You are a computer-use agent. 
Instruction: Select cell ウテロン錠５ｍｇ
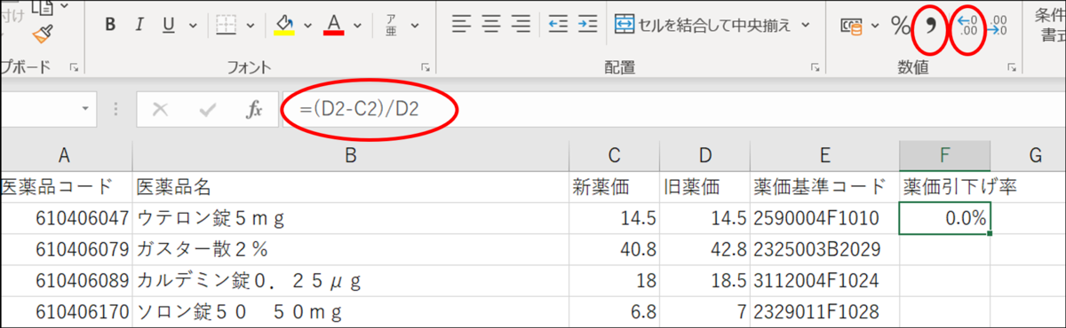351,218
